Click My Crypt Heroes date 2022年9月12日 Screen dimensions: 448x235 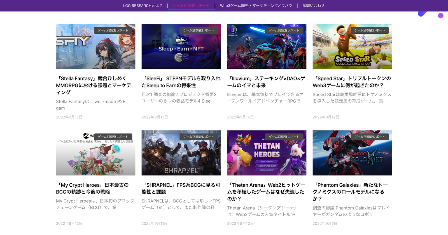tap(69, 224)
